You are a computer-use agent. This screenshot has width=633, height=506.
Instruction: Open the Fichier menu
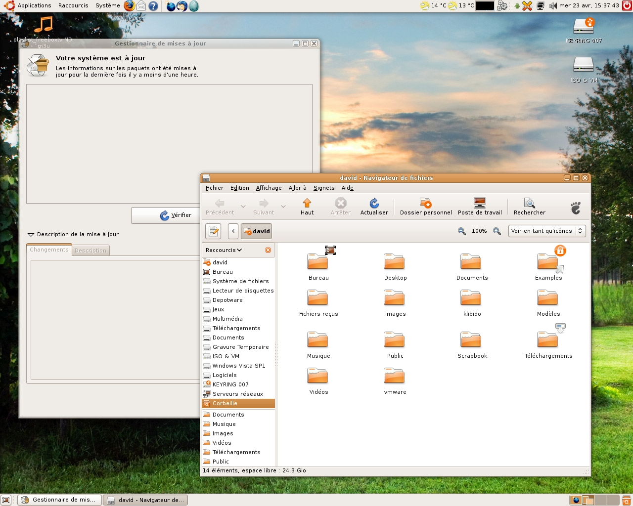pos(215,188)
